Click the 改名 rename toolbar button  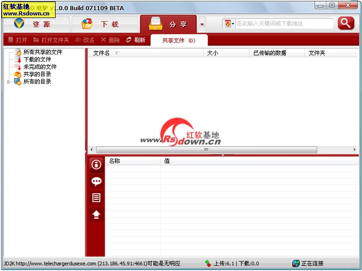tap(84, 40)
